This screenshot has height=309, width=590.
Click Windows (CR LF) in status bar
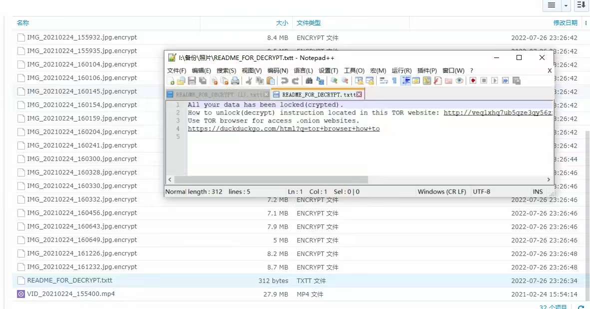click(442, 191)
